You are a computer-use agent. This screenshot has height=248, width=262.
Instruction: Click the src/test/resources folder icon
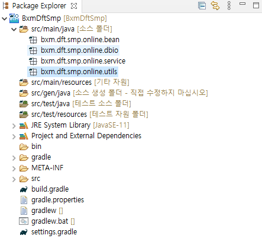coord(24,115)
